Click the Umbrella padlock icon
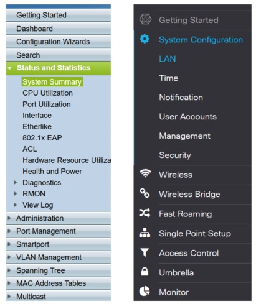 pyautogui.click(x=145, y=271)
